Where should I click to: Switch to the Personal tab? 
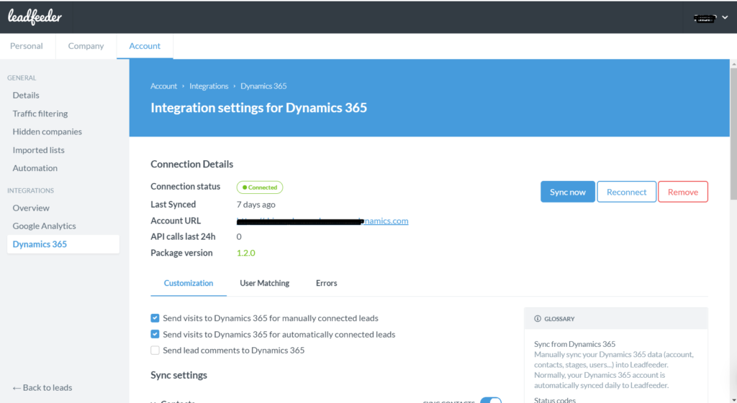pyautogui.click(x=27, y=46)
